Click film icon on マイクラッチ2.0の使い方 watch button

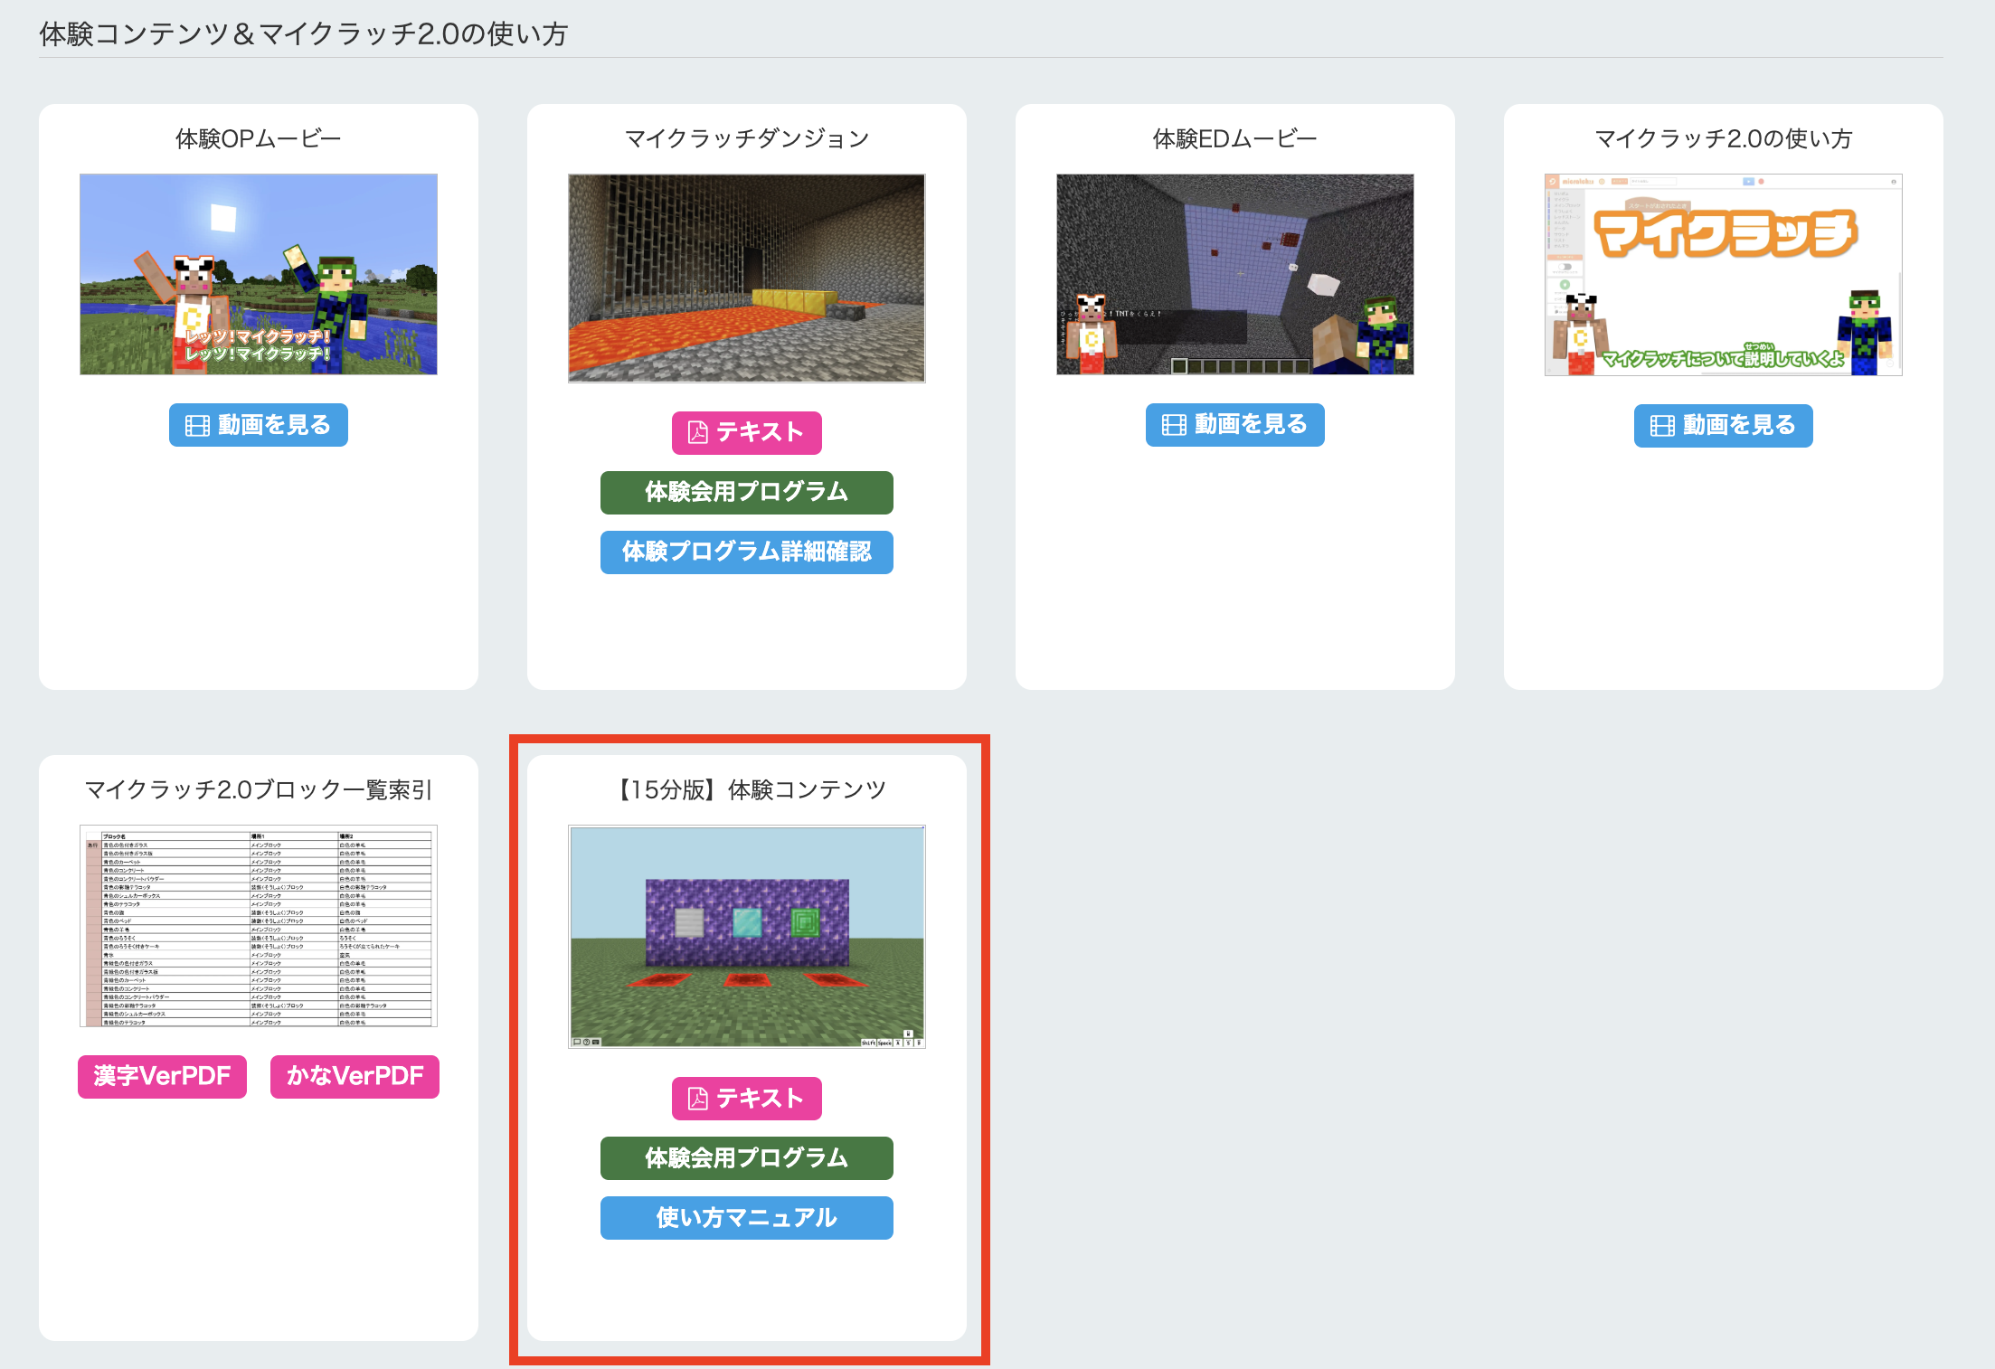click(1662, 426)
